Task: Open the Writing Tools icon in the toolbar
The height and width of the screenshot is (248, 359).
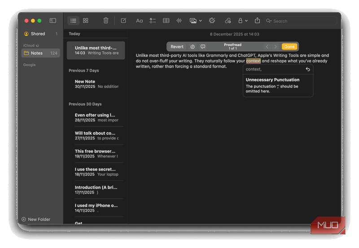Action: (212, 21)
